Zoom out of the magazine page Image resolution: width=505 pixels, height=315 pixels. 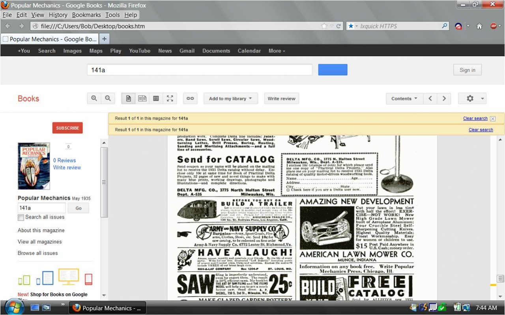click(x=108, y=98)
